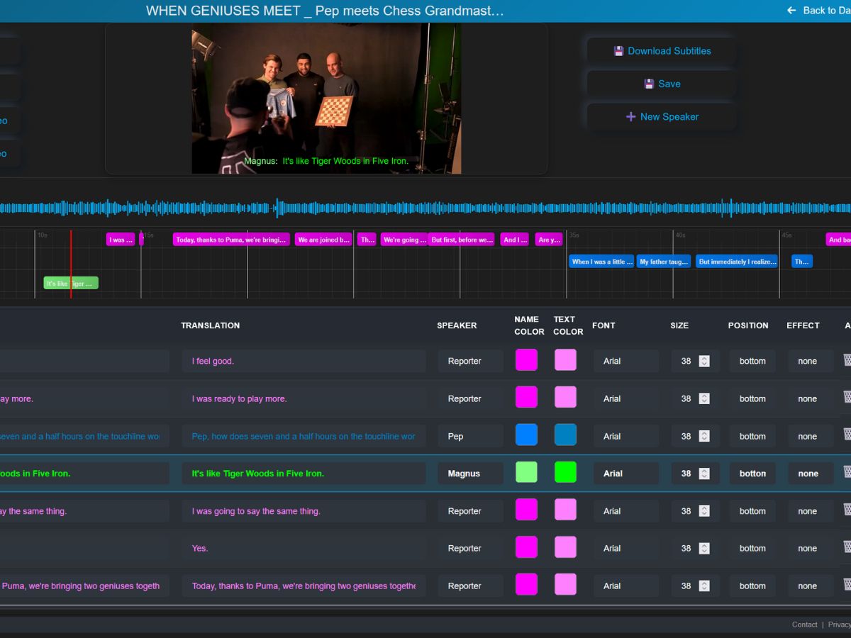
Task: Select the 'It's like Tiger...' block in the timeline
Action: tap(71, 283)
